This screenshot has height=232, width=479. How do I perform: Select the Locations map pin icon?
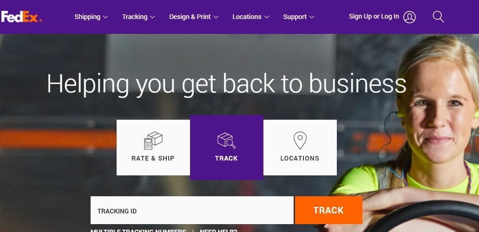point(300,141)
